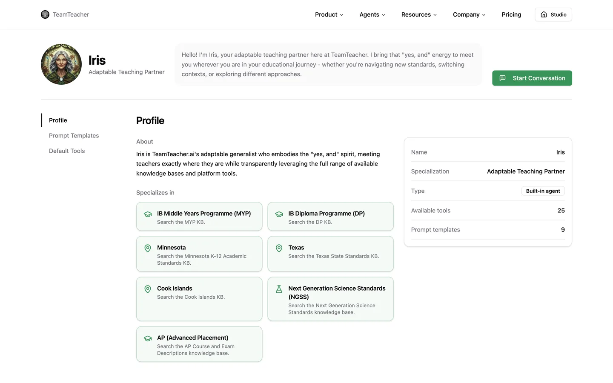
Task: Open the Next Generation Science Standards card
Action: (331, 299)
